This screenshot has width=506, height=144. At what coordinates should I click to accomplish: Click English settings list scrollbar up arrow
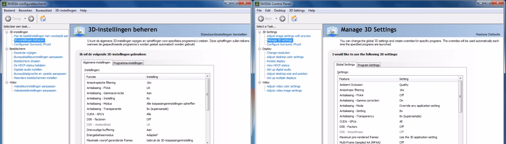[x=460, y=79]
